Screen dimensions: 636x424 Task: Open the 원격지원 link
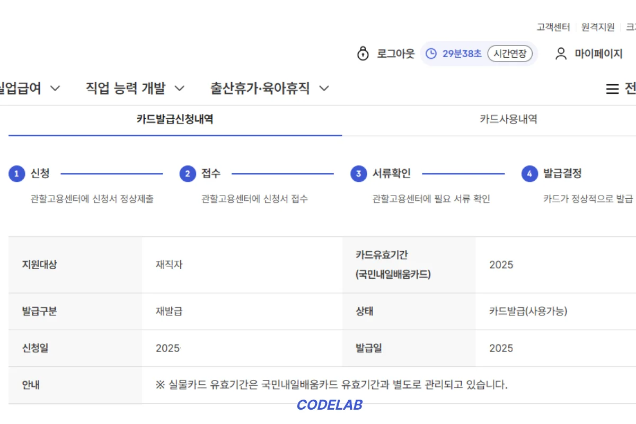pyautogui.click(x=598, y=27)
